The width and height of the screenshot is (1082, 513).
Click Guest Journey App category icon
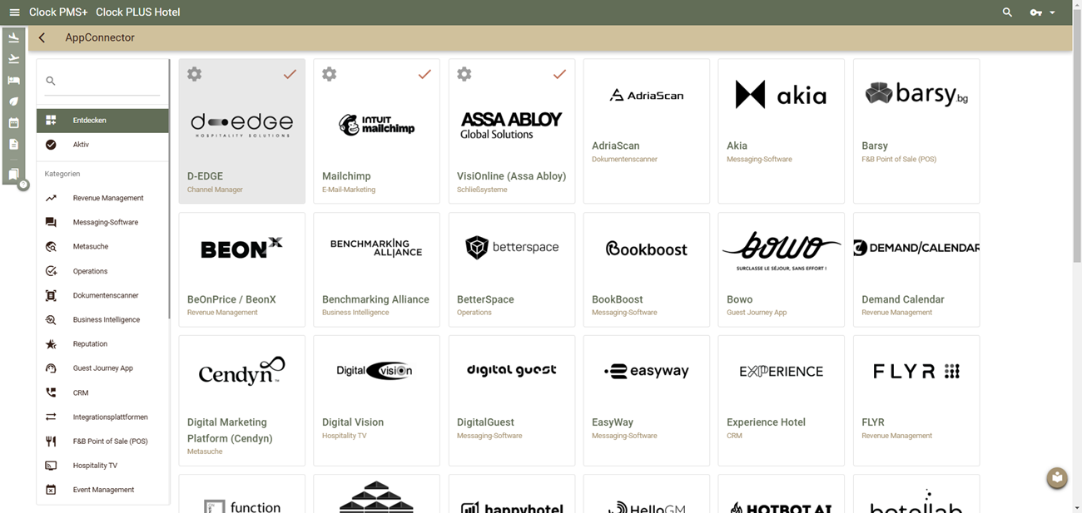pos(51,367)
